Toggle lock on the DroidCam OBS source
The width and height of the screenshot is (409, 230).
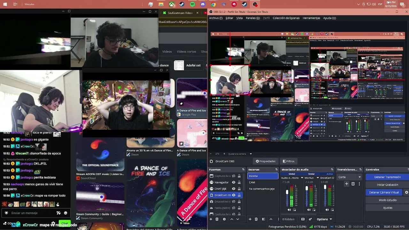pyautogui.click(x=239, y=195)
